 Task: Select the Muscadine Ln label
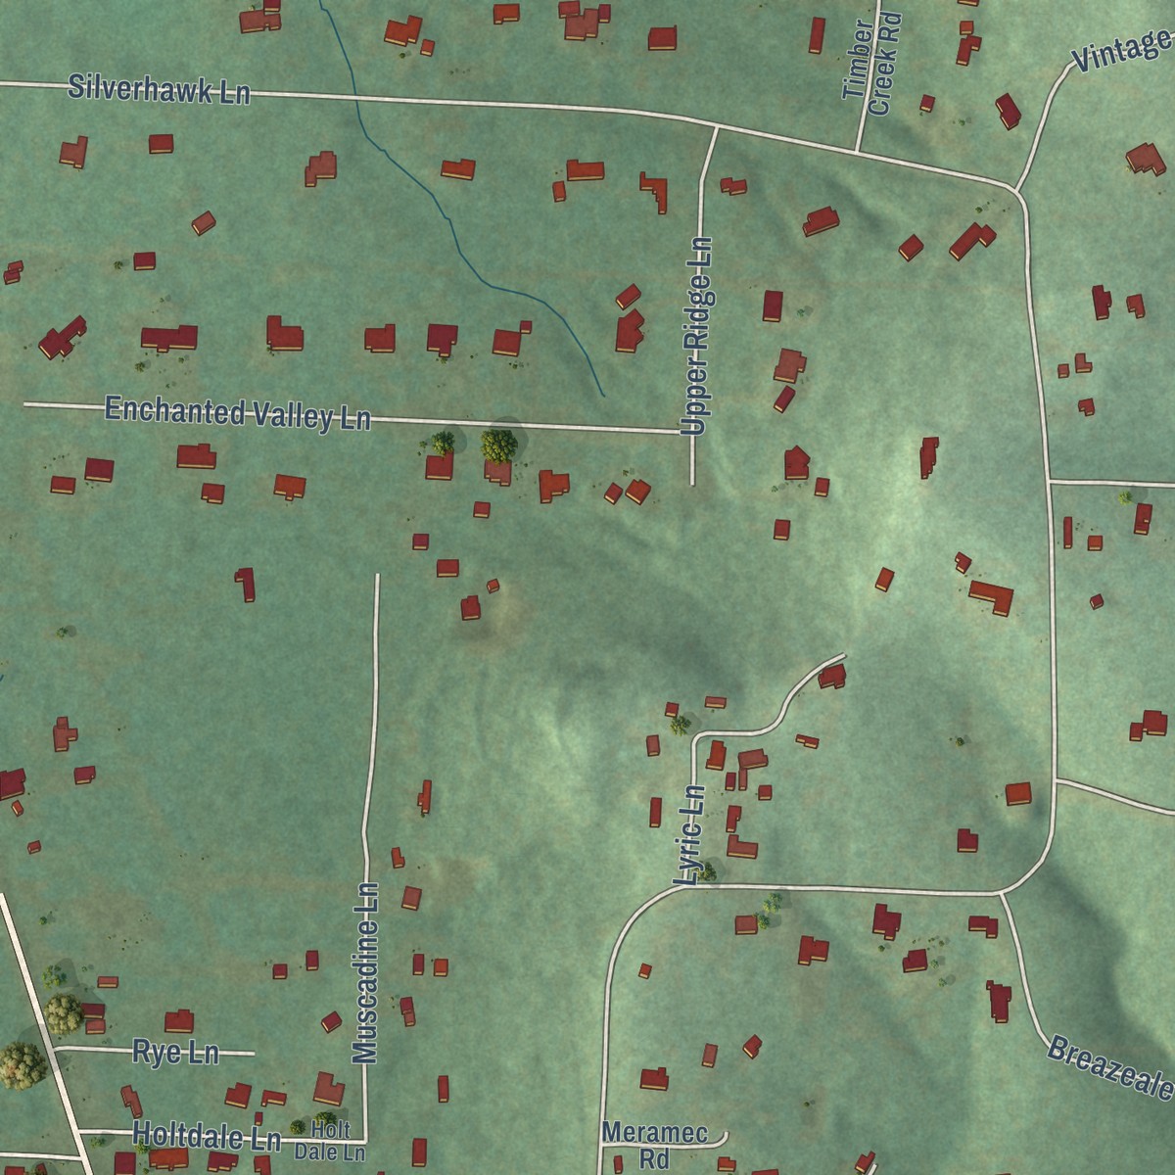tap(364, 972)
